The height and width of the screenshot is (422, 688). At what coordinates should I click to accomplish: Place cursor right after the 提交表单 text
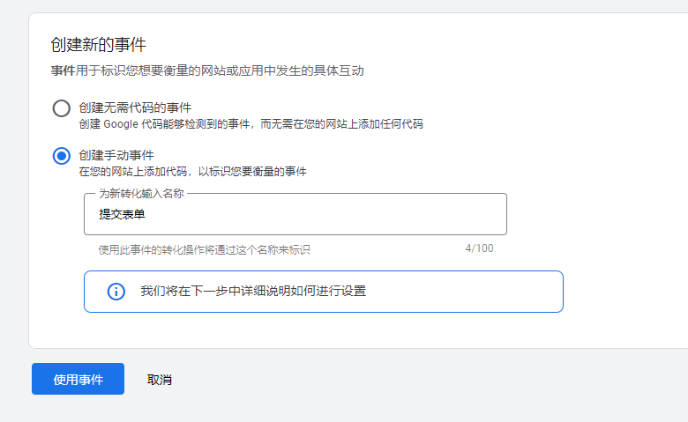[x=146, y=214]
